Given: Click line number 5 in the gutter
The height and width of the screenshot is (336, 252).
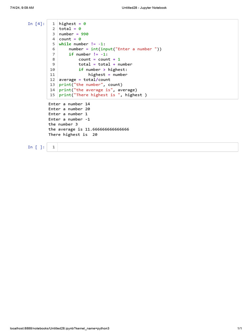Looking at the screenshot, I should [53, 44].
